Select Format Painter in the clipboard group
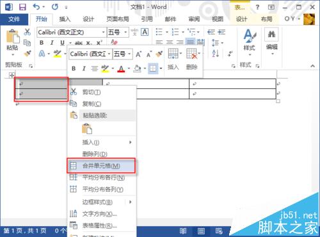 (x=27, y=53)
